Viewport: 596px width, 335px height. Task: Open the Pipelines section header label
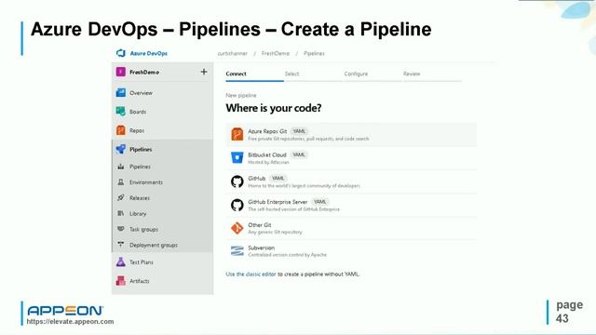[x=141, y=149]
